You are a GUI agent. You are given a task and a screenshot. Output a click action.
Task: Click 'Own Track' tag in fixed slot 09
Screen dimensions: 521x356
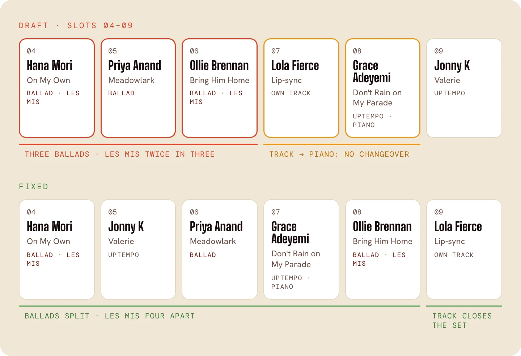pyautogui.click(x=454, y=255)
